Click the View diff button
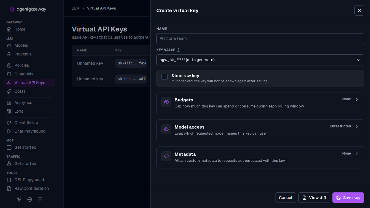Image resolution: width=370 pixels, height=208 pixels. (314, 198)
